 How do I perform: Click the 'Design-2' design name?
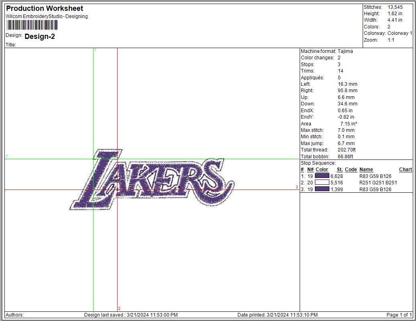pyautogui.click(x=40, y=36)
